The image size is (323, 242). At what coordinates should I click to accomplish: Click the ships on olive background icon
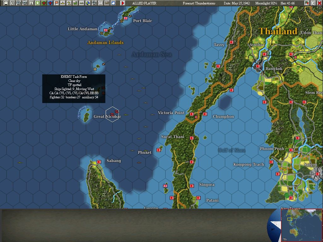tap(82, 3)
